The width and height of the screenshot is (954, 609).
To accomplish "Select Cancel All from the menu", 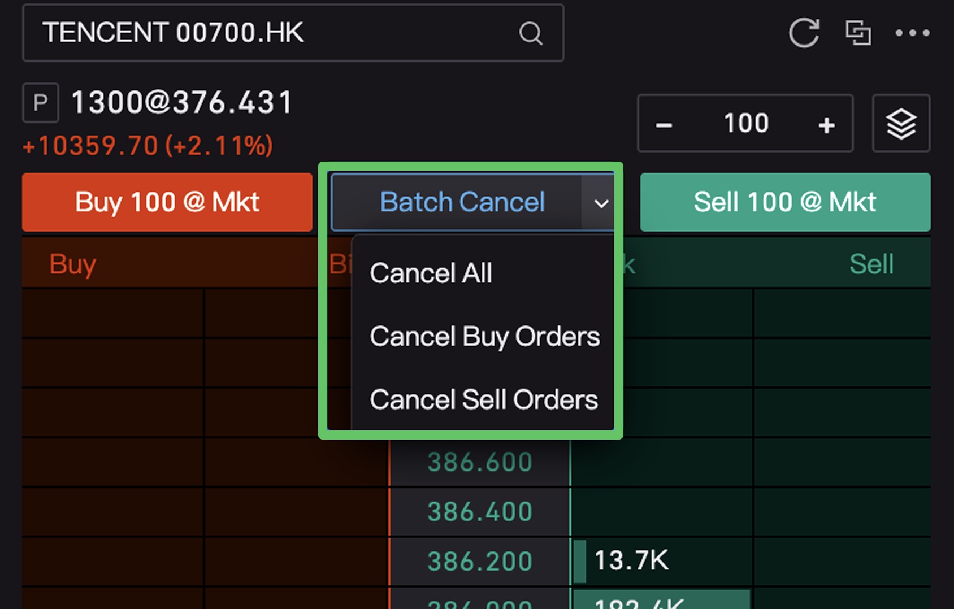I will point(431,273).
